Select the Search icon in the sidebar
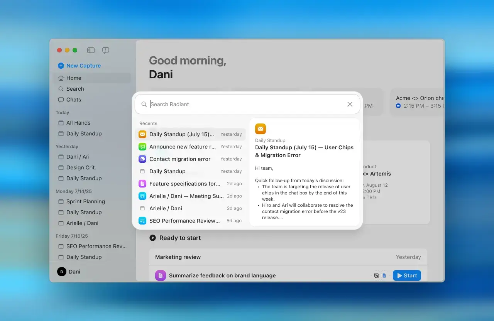The width and height of the screenshot is (494, 321). tap(61, 89)
